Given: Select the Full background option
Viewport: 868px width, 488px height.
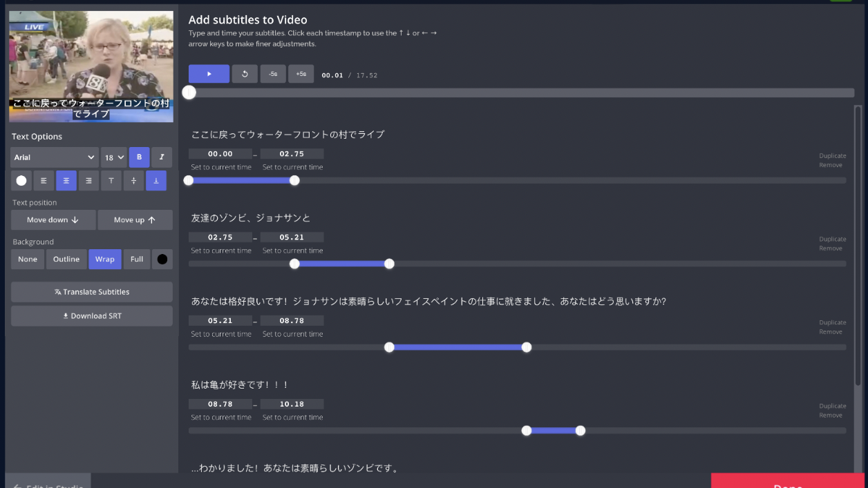Looking at the screenshot, I should [137, 259].
